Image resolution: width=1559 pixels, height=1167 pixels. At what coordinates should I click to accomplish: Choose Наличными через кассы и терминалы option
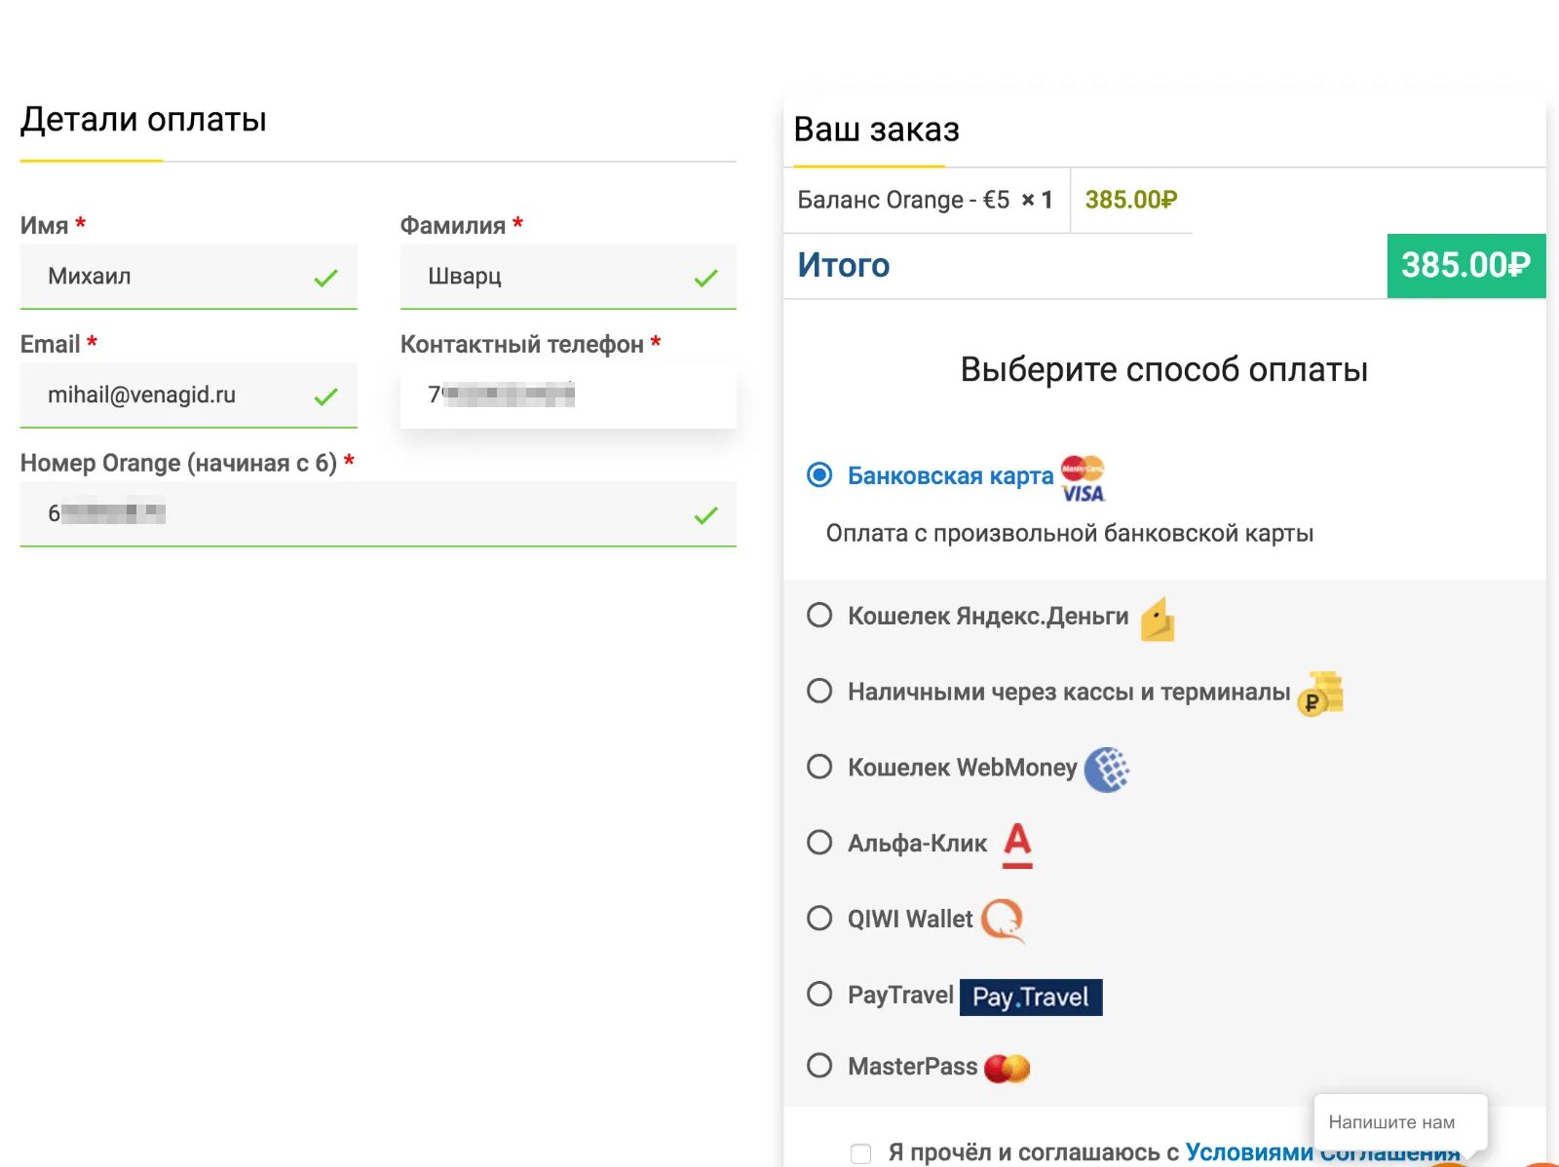[819, 691]
